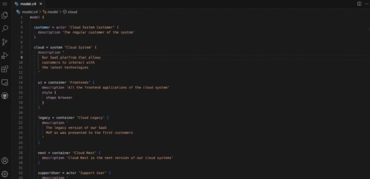Screen dimensions: 370x179
Task: Click the model breadcrumb segment
Action: coord(50,12)
